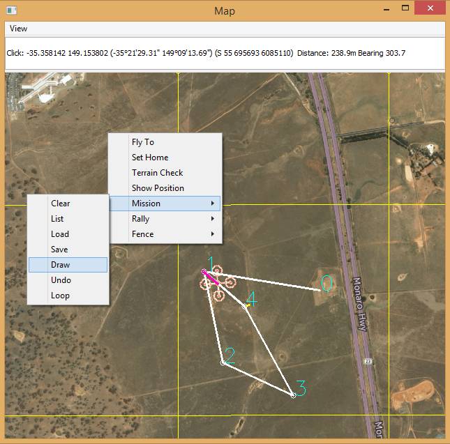Click the Map window title-bar icon

click(x=11, y=10)
